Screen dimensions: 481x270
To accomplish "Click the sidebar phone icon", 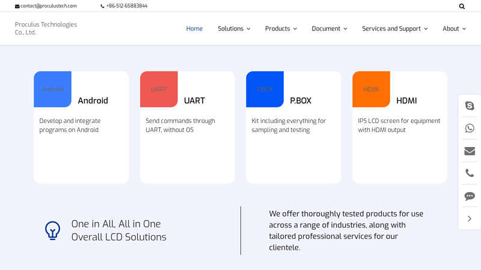I will click(470, 173).
